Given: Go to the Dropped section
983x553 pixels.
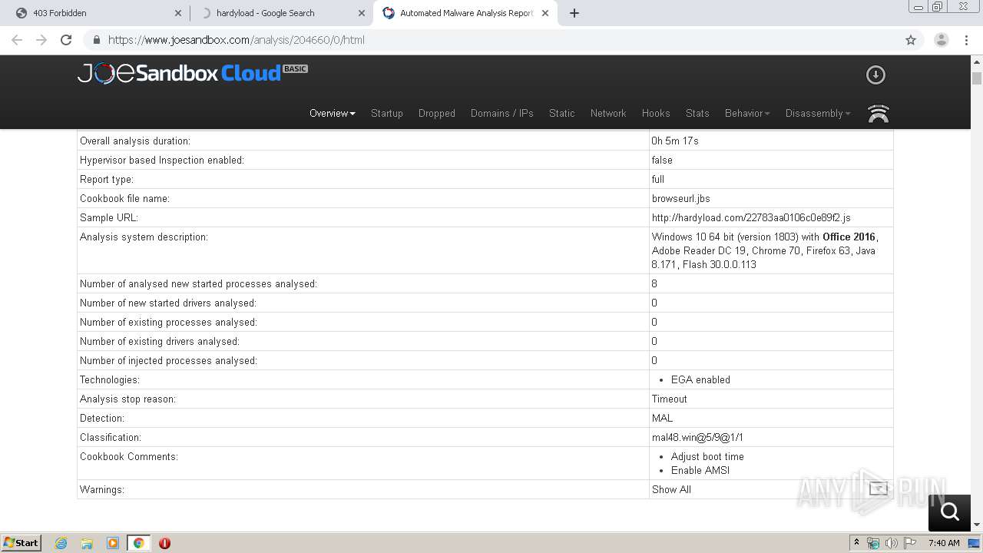Looking at the screenshot, I should pos(437,113).
